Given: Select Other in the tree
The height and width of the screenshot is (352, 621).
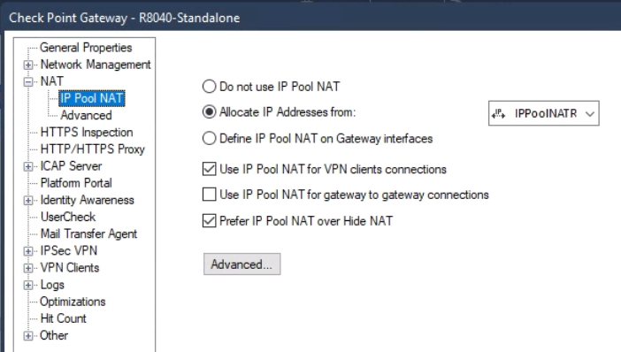Looking at the screenshot, I should point(54,335).
